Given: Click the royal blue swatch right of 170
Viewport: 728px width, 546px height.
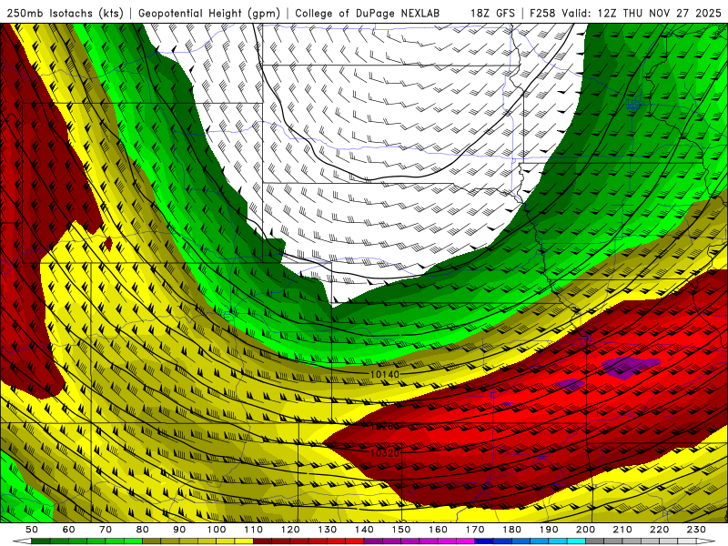Looking at the screenshot, I should point(484,541).
